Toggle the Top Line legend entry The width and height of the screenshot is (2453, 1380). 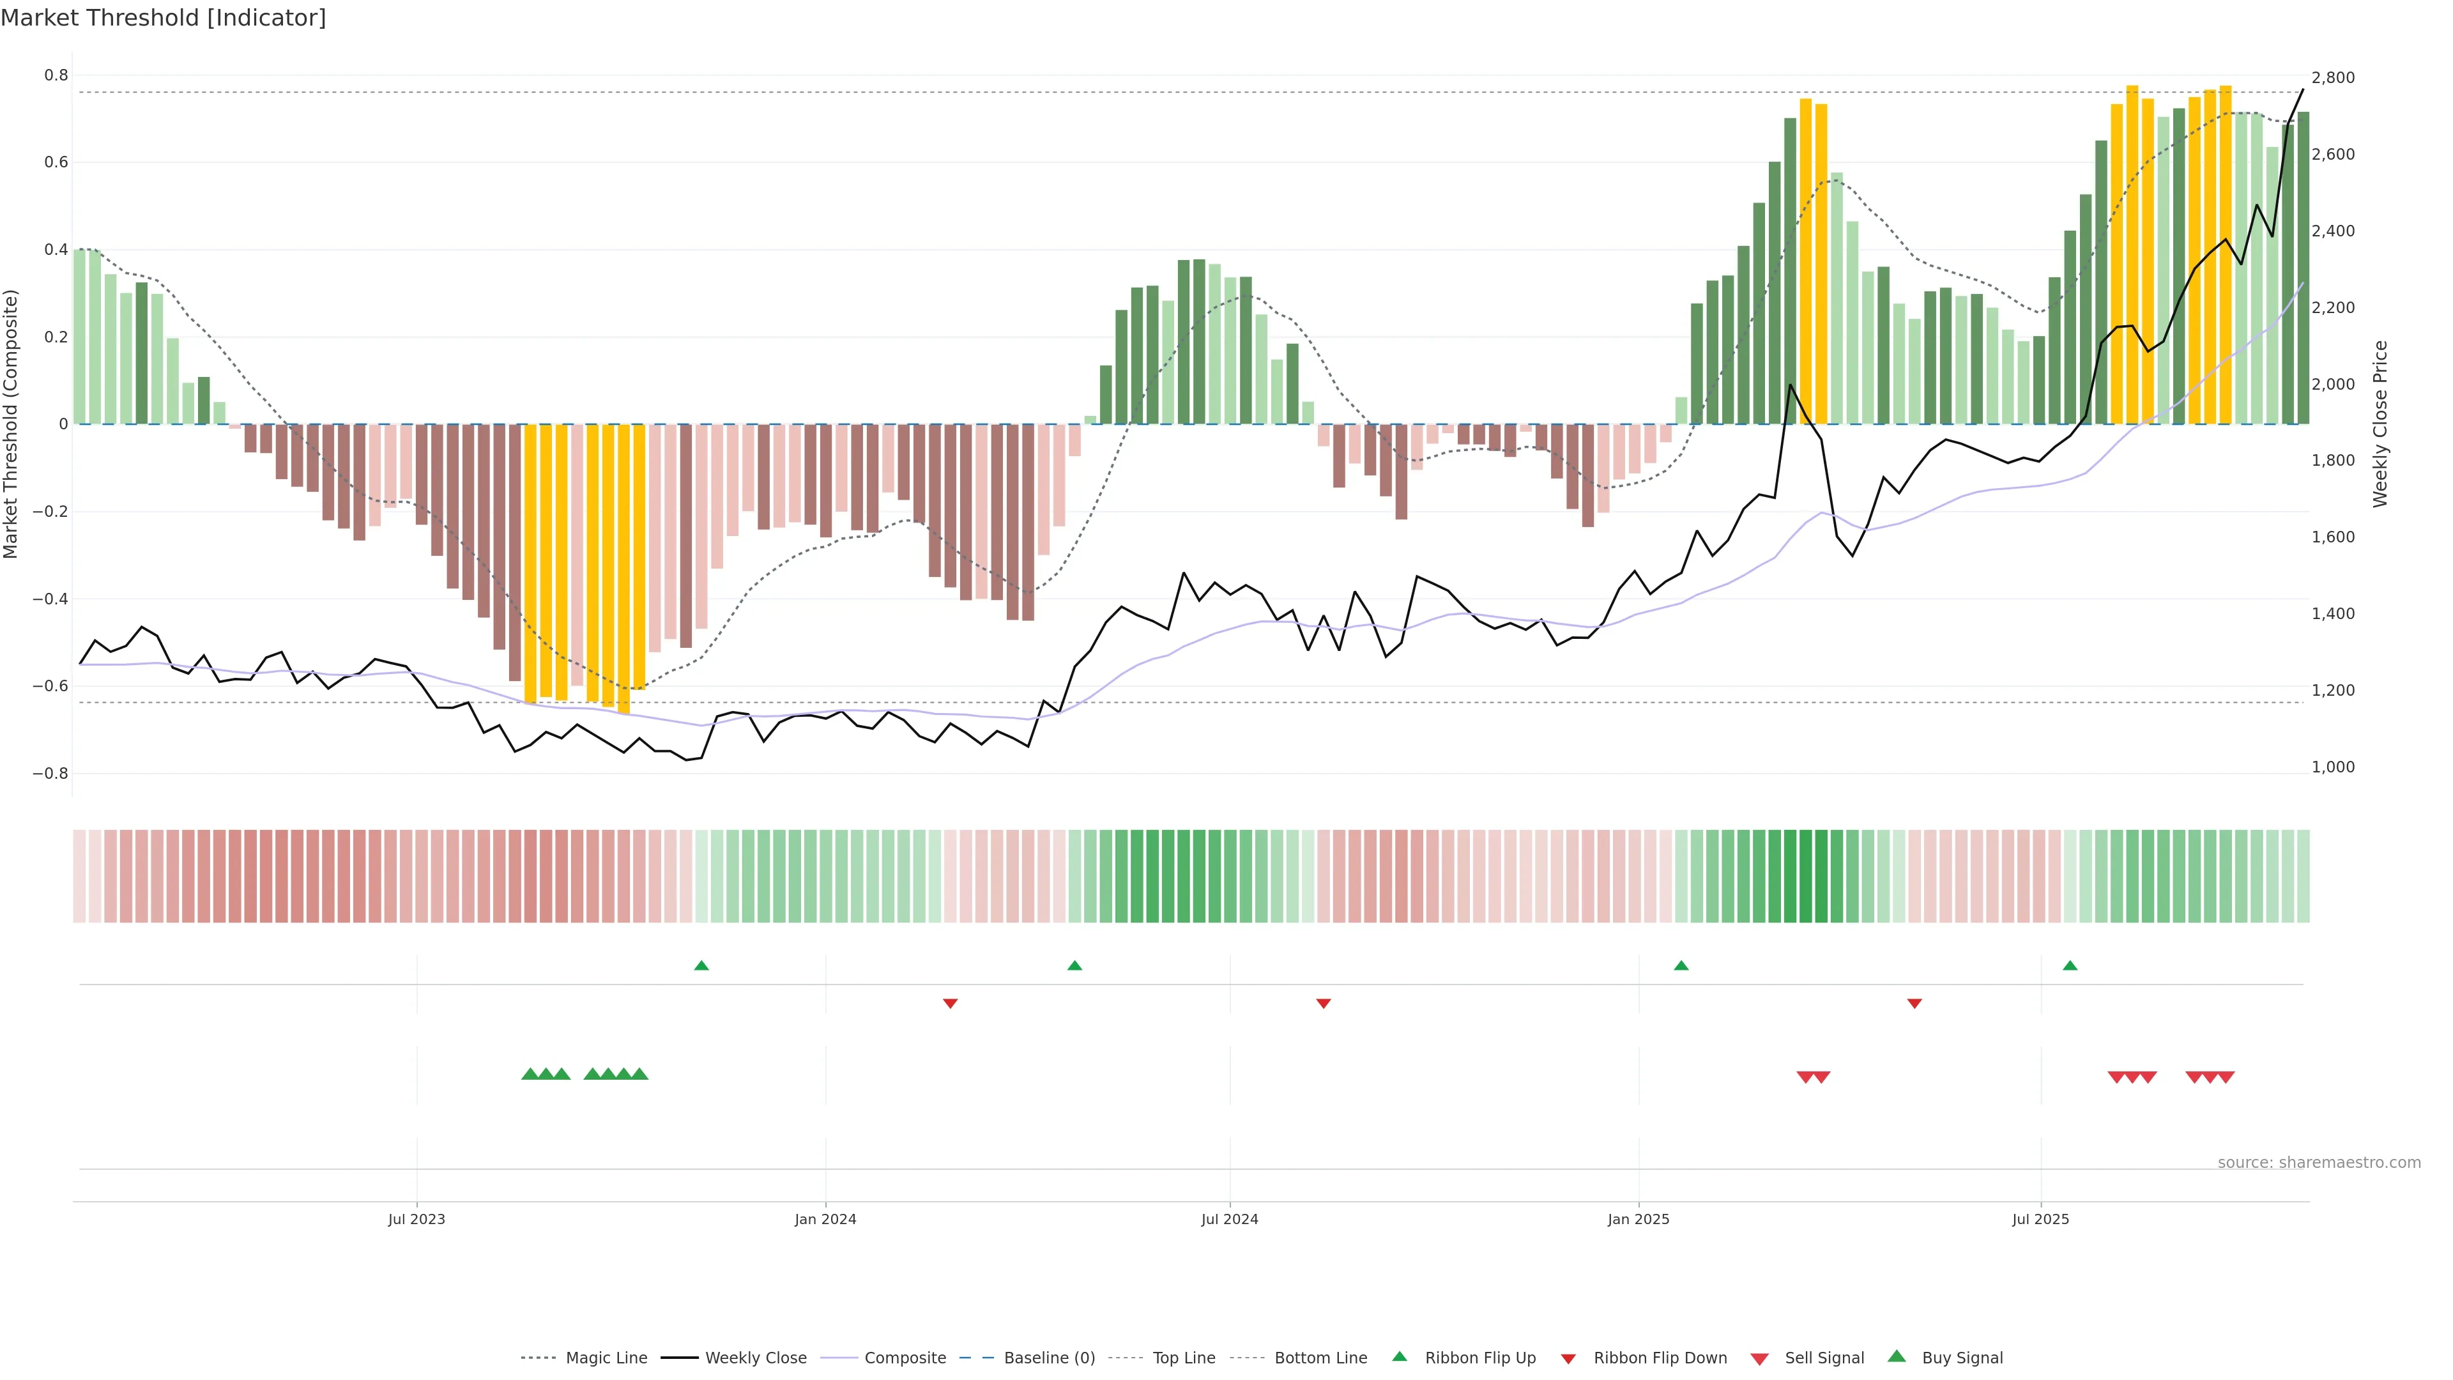click(1184, 1358)
